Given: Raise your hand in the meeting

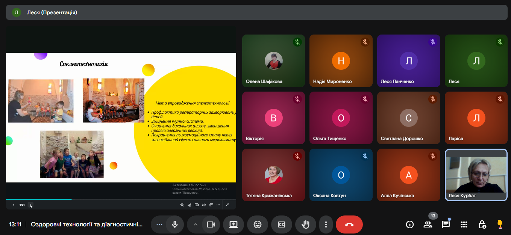Looking at the screenshot, I should (306, 224).
